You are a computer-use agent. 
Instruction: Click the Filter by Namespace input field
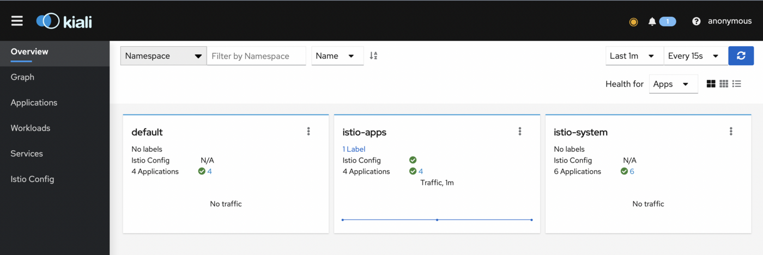pyautogui.click(x=256, y=56)
